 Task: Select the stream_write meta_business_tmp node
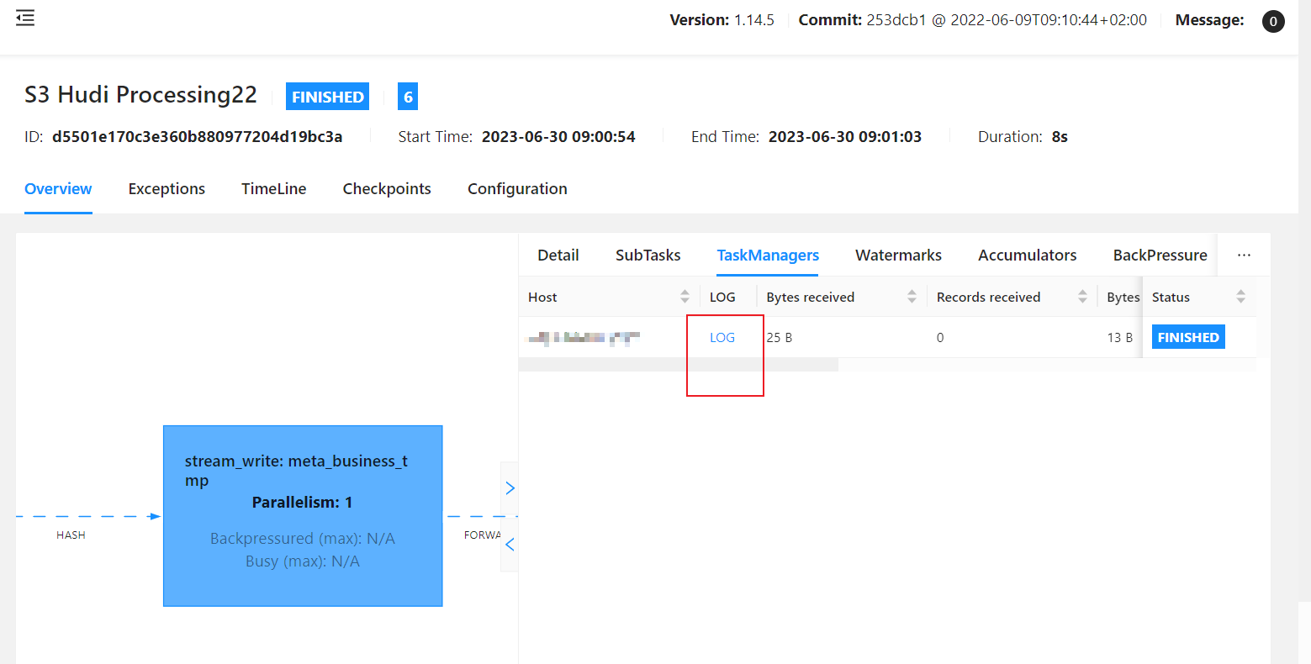[x=303, y=516]
